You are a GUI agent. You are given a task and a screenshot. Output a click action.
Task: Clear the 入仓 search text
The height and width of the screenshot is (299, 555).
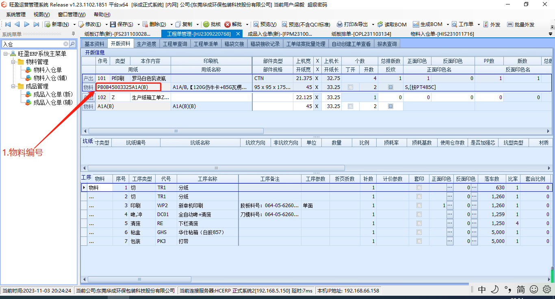pos(66,44)
